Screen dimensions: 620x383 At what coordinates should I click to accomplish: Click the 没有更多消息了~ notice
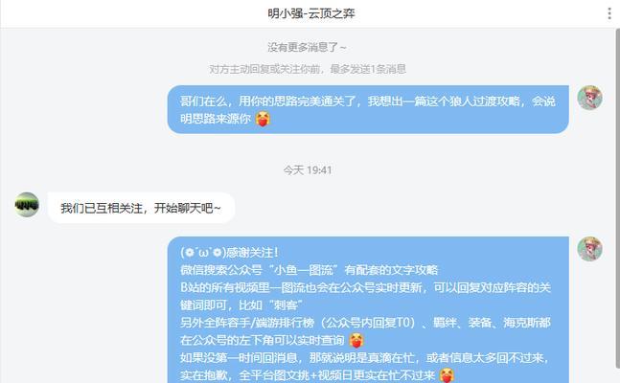click(308, 48)
